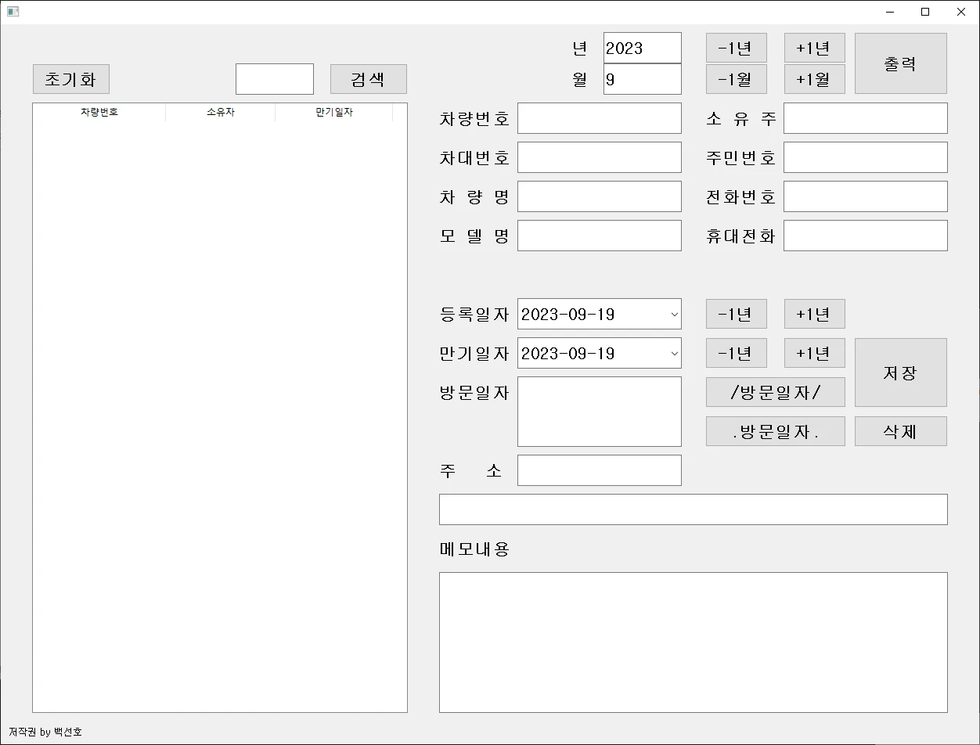Click the 차량번호 input field
The image size is (980, 745).
(x=599, y=118)
